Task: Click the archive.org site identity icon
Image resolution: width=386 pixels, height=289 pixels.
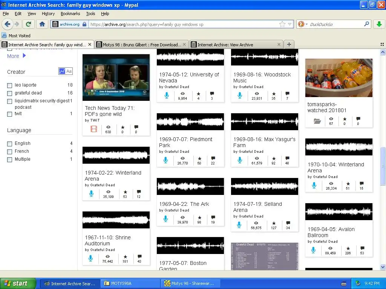Action: (55, 24)
